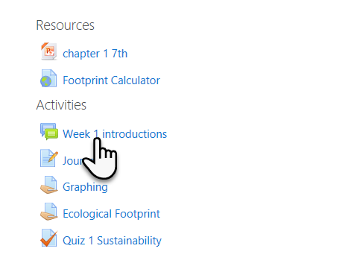This screenshot has height=272, width=360.
Task: Click the Resources section heading
Action: 65,25
